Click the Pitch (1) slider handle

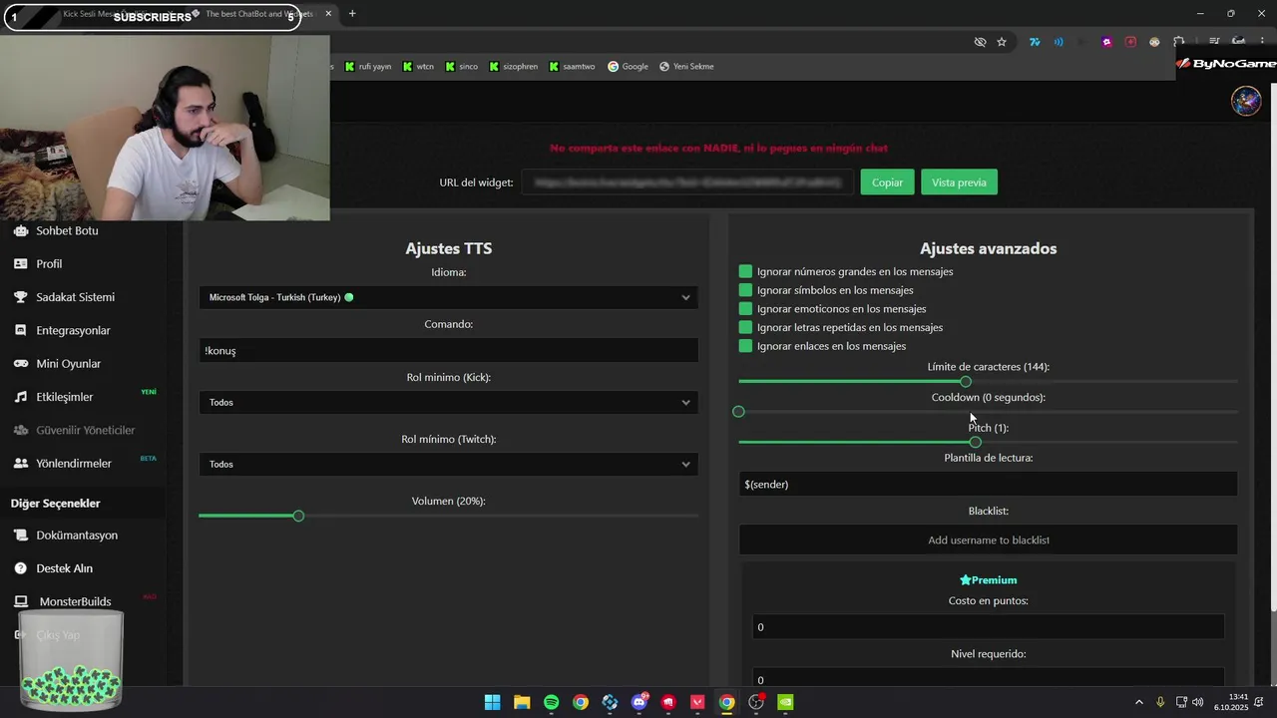(x=975, y=442)
